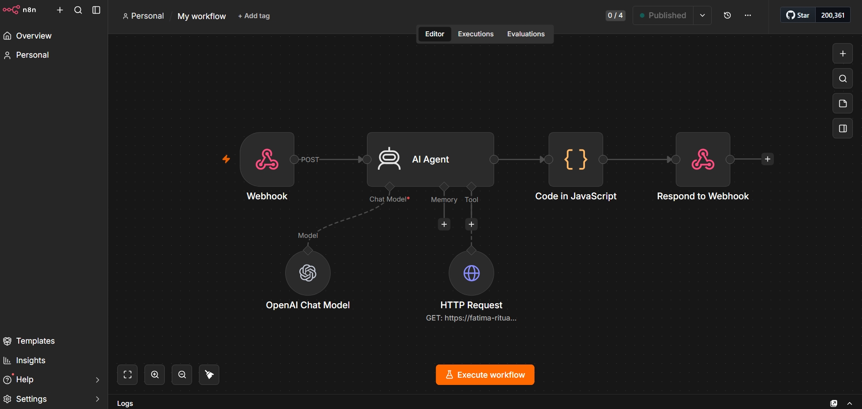Viewport: 862px width, 409px height.
Task: Switch to the Evaluations tab
Action: click(526, 34)
